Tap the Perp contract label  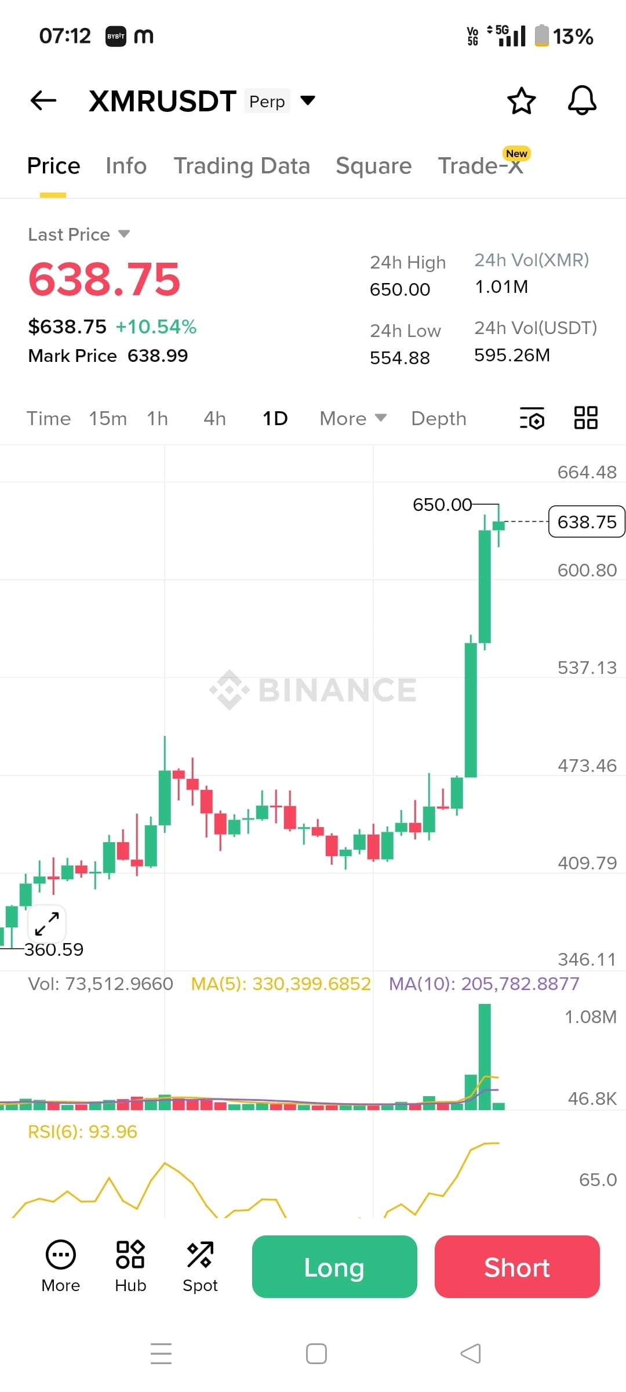267,101
